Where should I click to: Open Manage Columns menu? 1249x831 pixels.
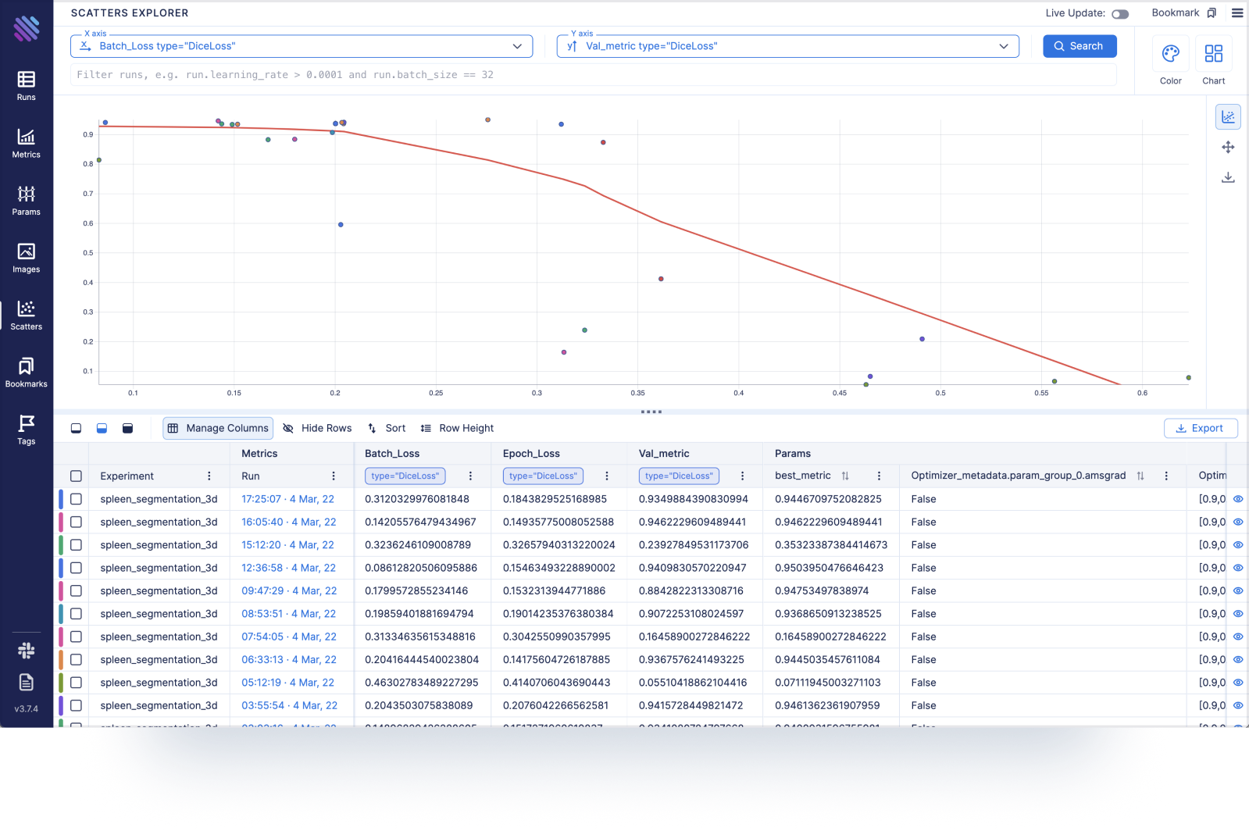[218, 428]
